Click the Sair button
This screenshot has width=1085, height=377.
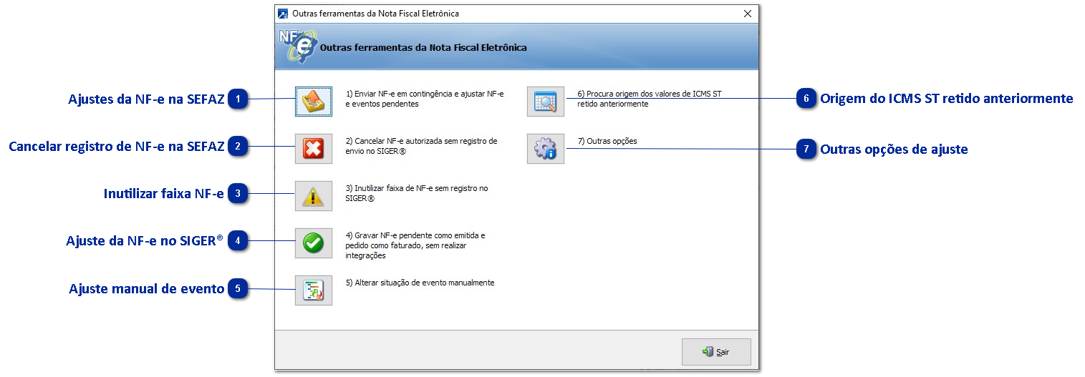coord(716,352)
